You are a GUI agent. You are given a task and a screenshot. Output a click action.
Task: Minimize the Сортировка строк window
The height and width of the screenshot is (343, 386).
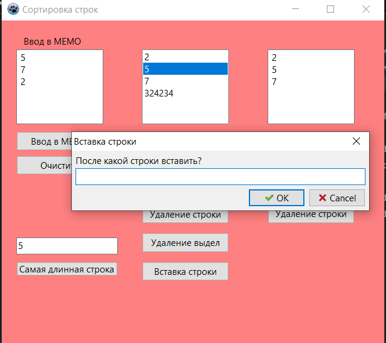click(295, 9)
